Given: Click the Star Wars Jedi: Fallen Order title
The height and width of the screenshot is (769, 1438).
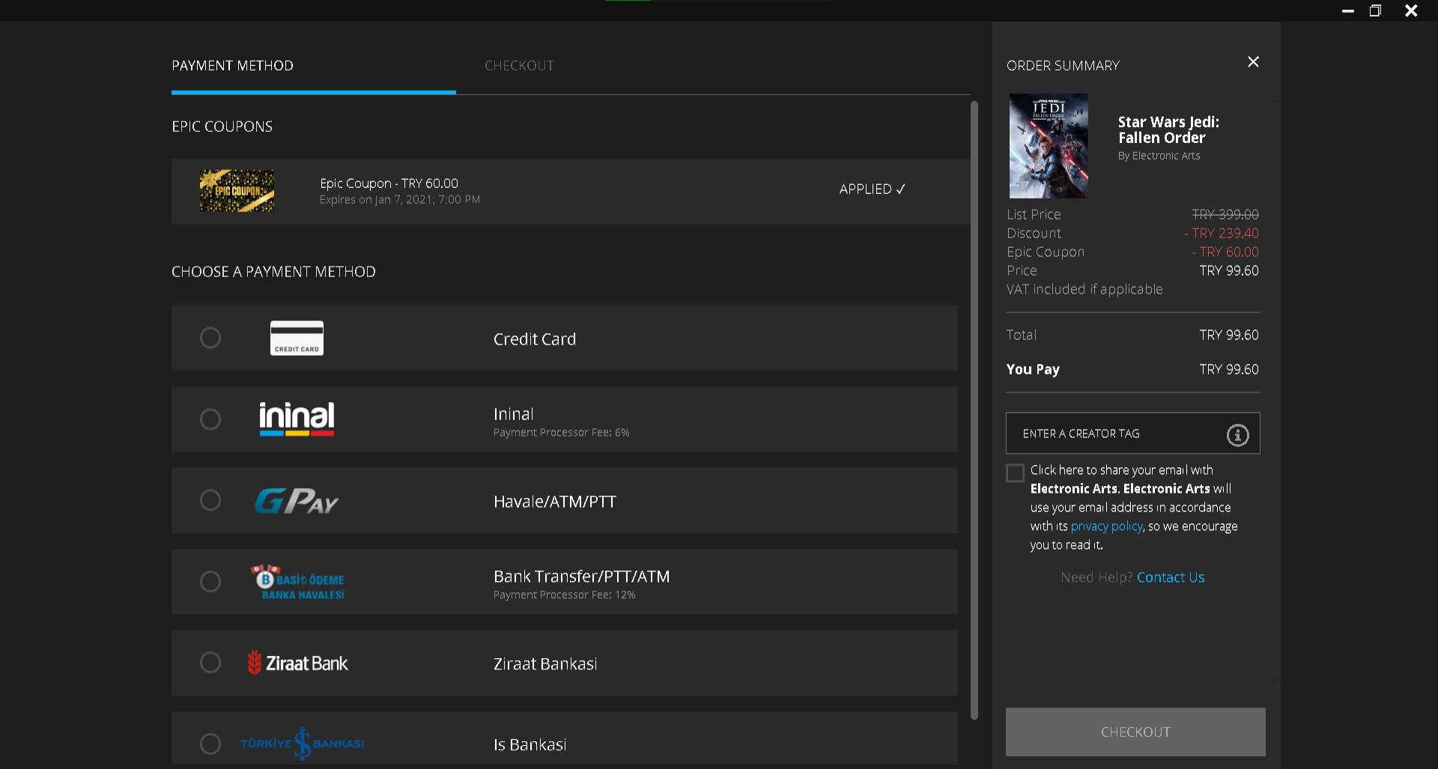Looking at the screenshot, I should pos(1168,130).
